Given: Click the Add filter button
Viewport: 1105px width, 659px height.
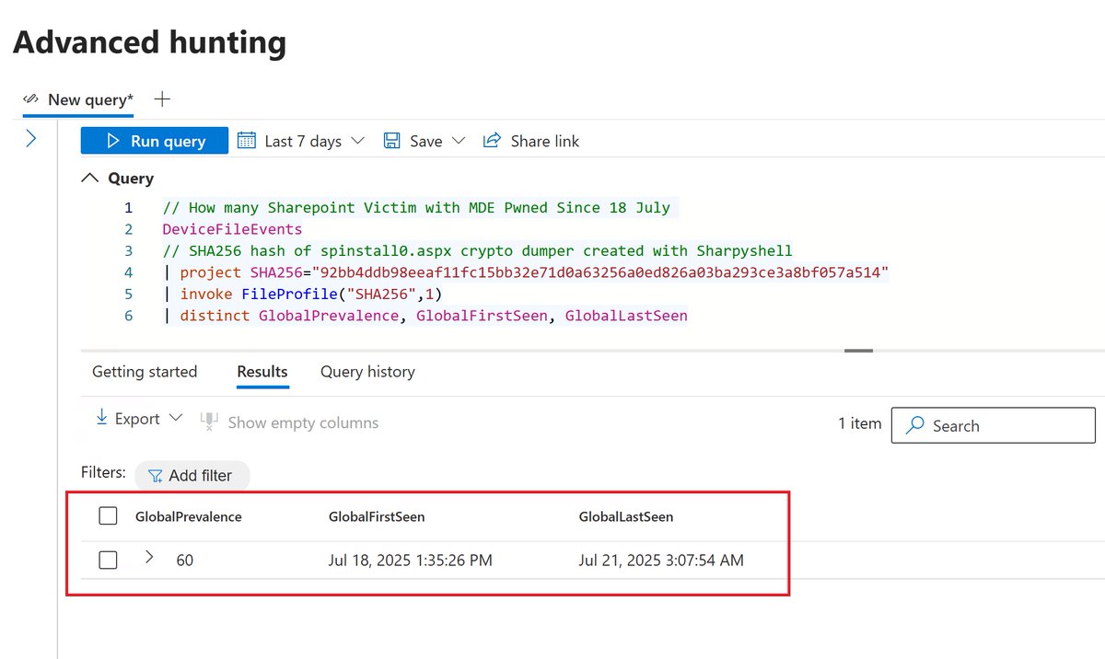Looking at the screenshot, I should coord(192,476).
